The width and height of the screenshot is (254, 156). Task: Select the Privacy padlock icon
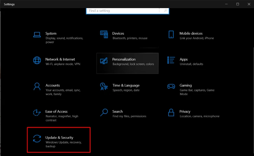[x=171, y=112]
